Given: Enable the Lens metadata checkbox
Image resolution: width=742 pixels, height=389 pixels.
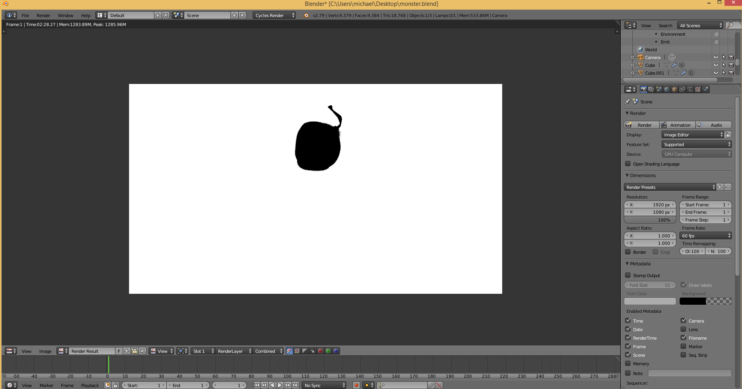Looking at the screenshot, I should click(683, 329).
